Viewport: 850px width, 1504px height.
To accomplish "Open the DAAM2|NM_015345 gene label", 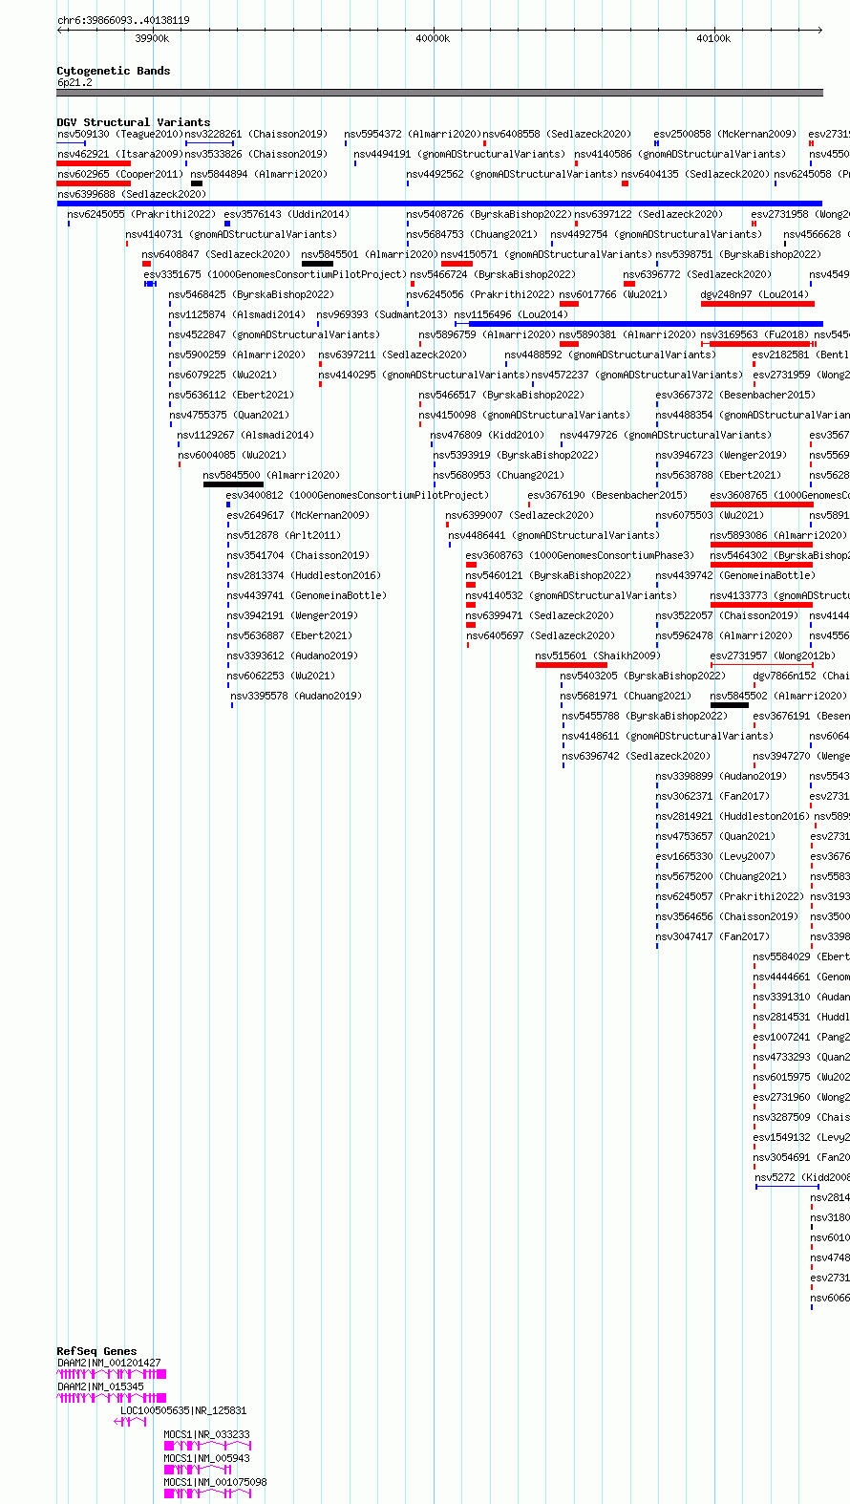I will point(100,1386).
